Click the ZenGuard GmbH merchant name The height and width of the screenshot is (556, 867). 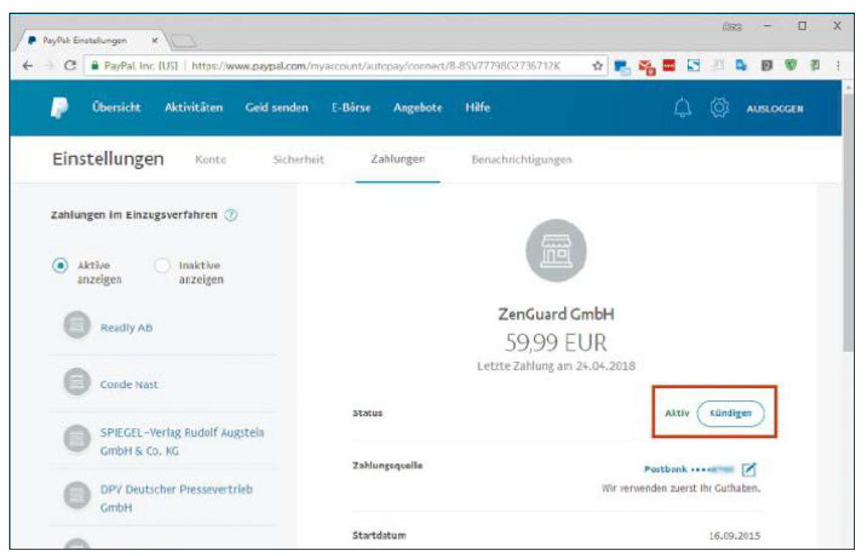(x=557, y=315)
